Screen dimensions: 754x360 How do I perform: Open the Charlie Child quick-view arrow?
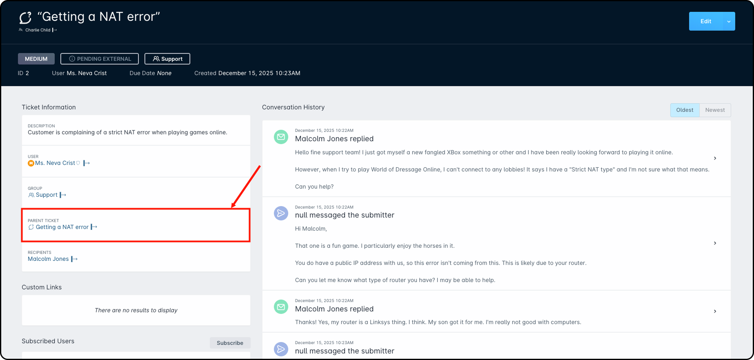click(55, 30)
